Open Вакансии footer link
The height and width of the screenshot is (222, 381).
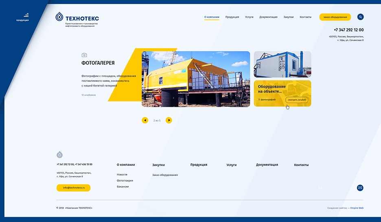(x=123, y=187)
